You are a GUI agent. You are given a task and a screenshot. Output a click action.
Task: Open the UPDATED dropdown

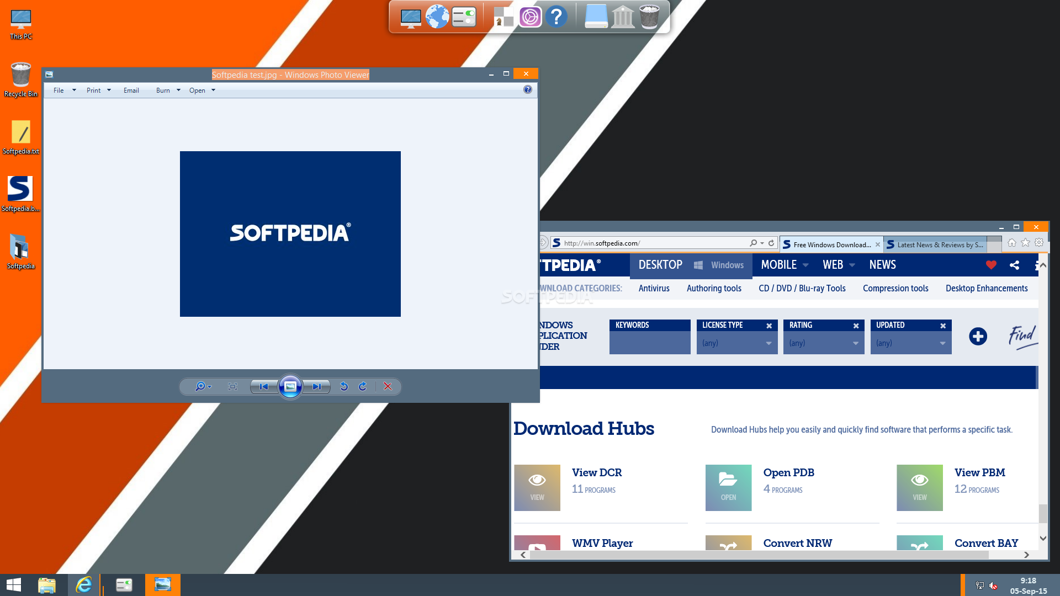coord(911,343)
